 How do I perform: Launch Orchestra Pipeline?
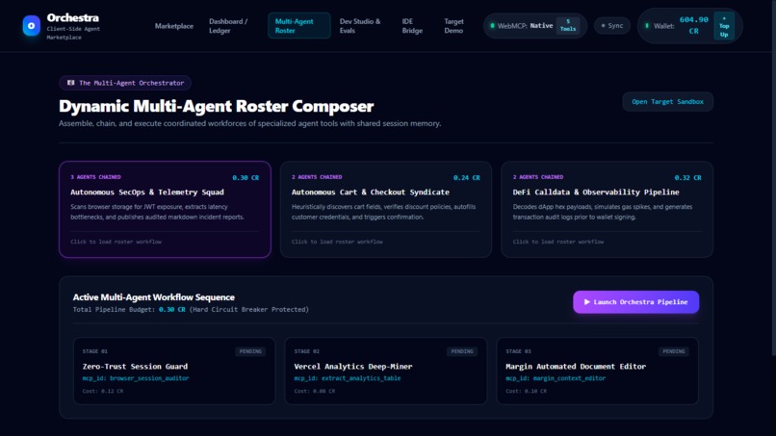pos(636,302)
